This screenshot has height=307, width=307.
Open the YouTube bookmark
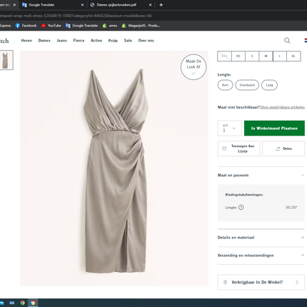51,26
